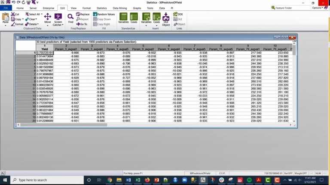Click the Random Values fill icon
The width and height of the screenshot is (330, 185).
(104, 14)
